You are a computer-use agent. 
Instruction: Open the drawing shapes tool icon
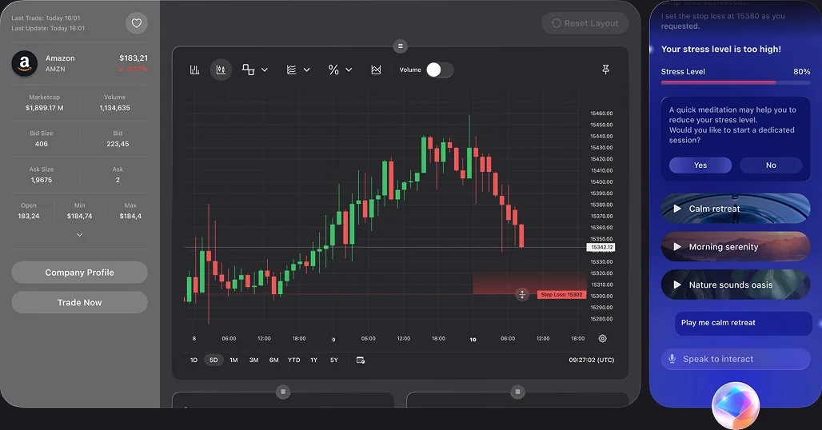pos(248,70)
